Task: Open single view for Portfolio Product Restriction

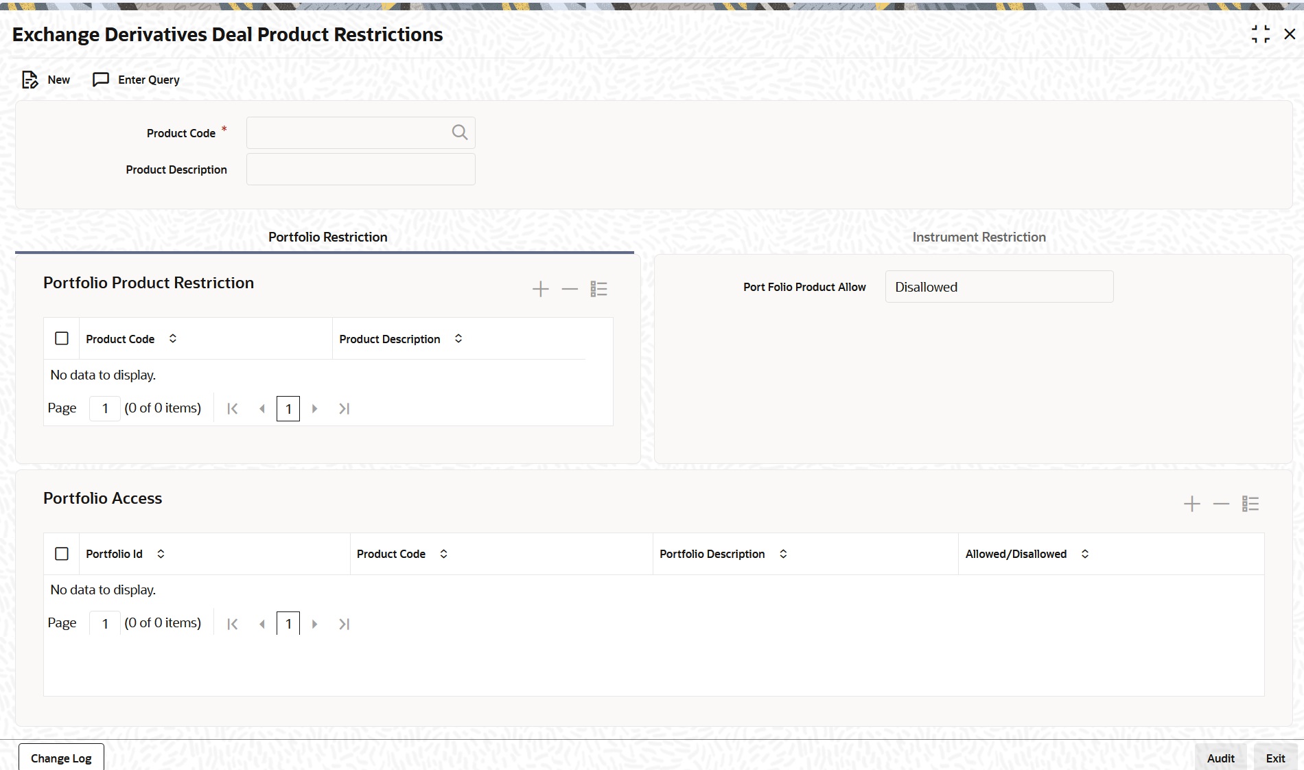Action: (599, 289)
